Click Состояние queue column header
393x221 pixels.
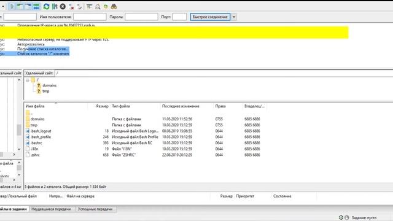[282, 196]
